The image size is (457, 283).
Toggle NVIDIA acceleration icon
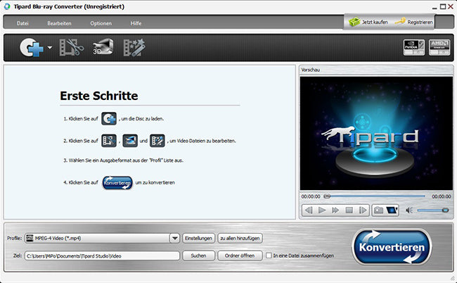(x=413, y=48)
